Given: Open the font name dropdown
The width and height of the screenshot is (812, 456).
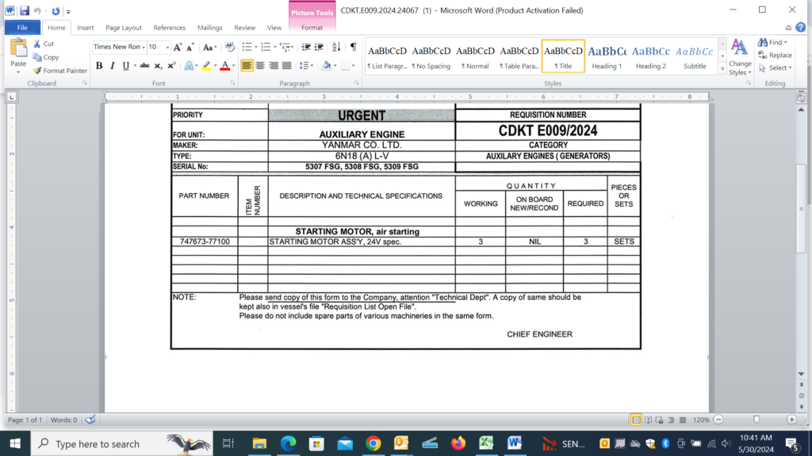Looking at the screenshot, I should coord(142,47).
